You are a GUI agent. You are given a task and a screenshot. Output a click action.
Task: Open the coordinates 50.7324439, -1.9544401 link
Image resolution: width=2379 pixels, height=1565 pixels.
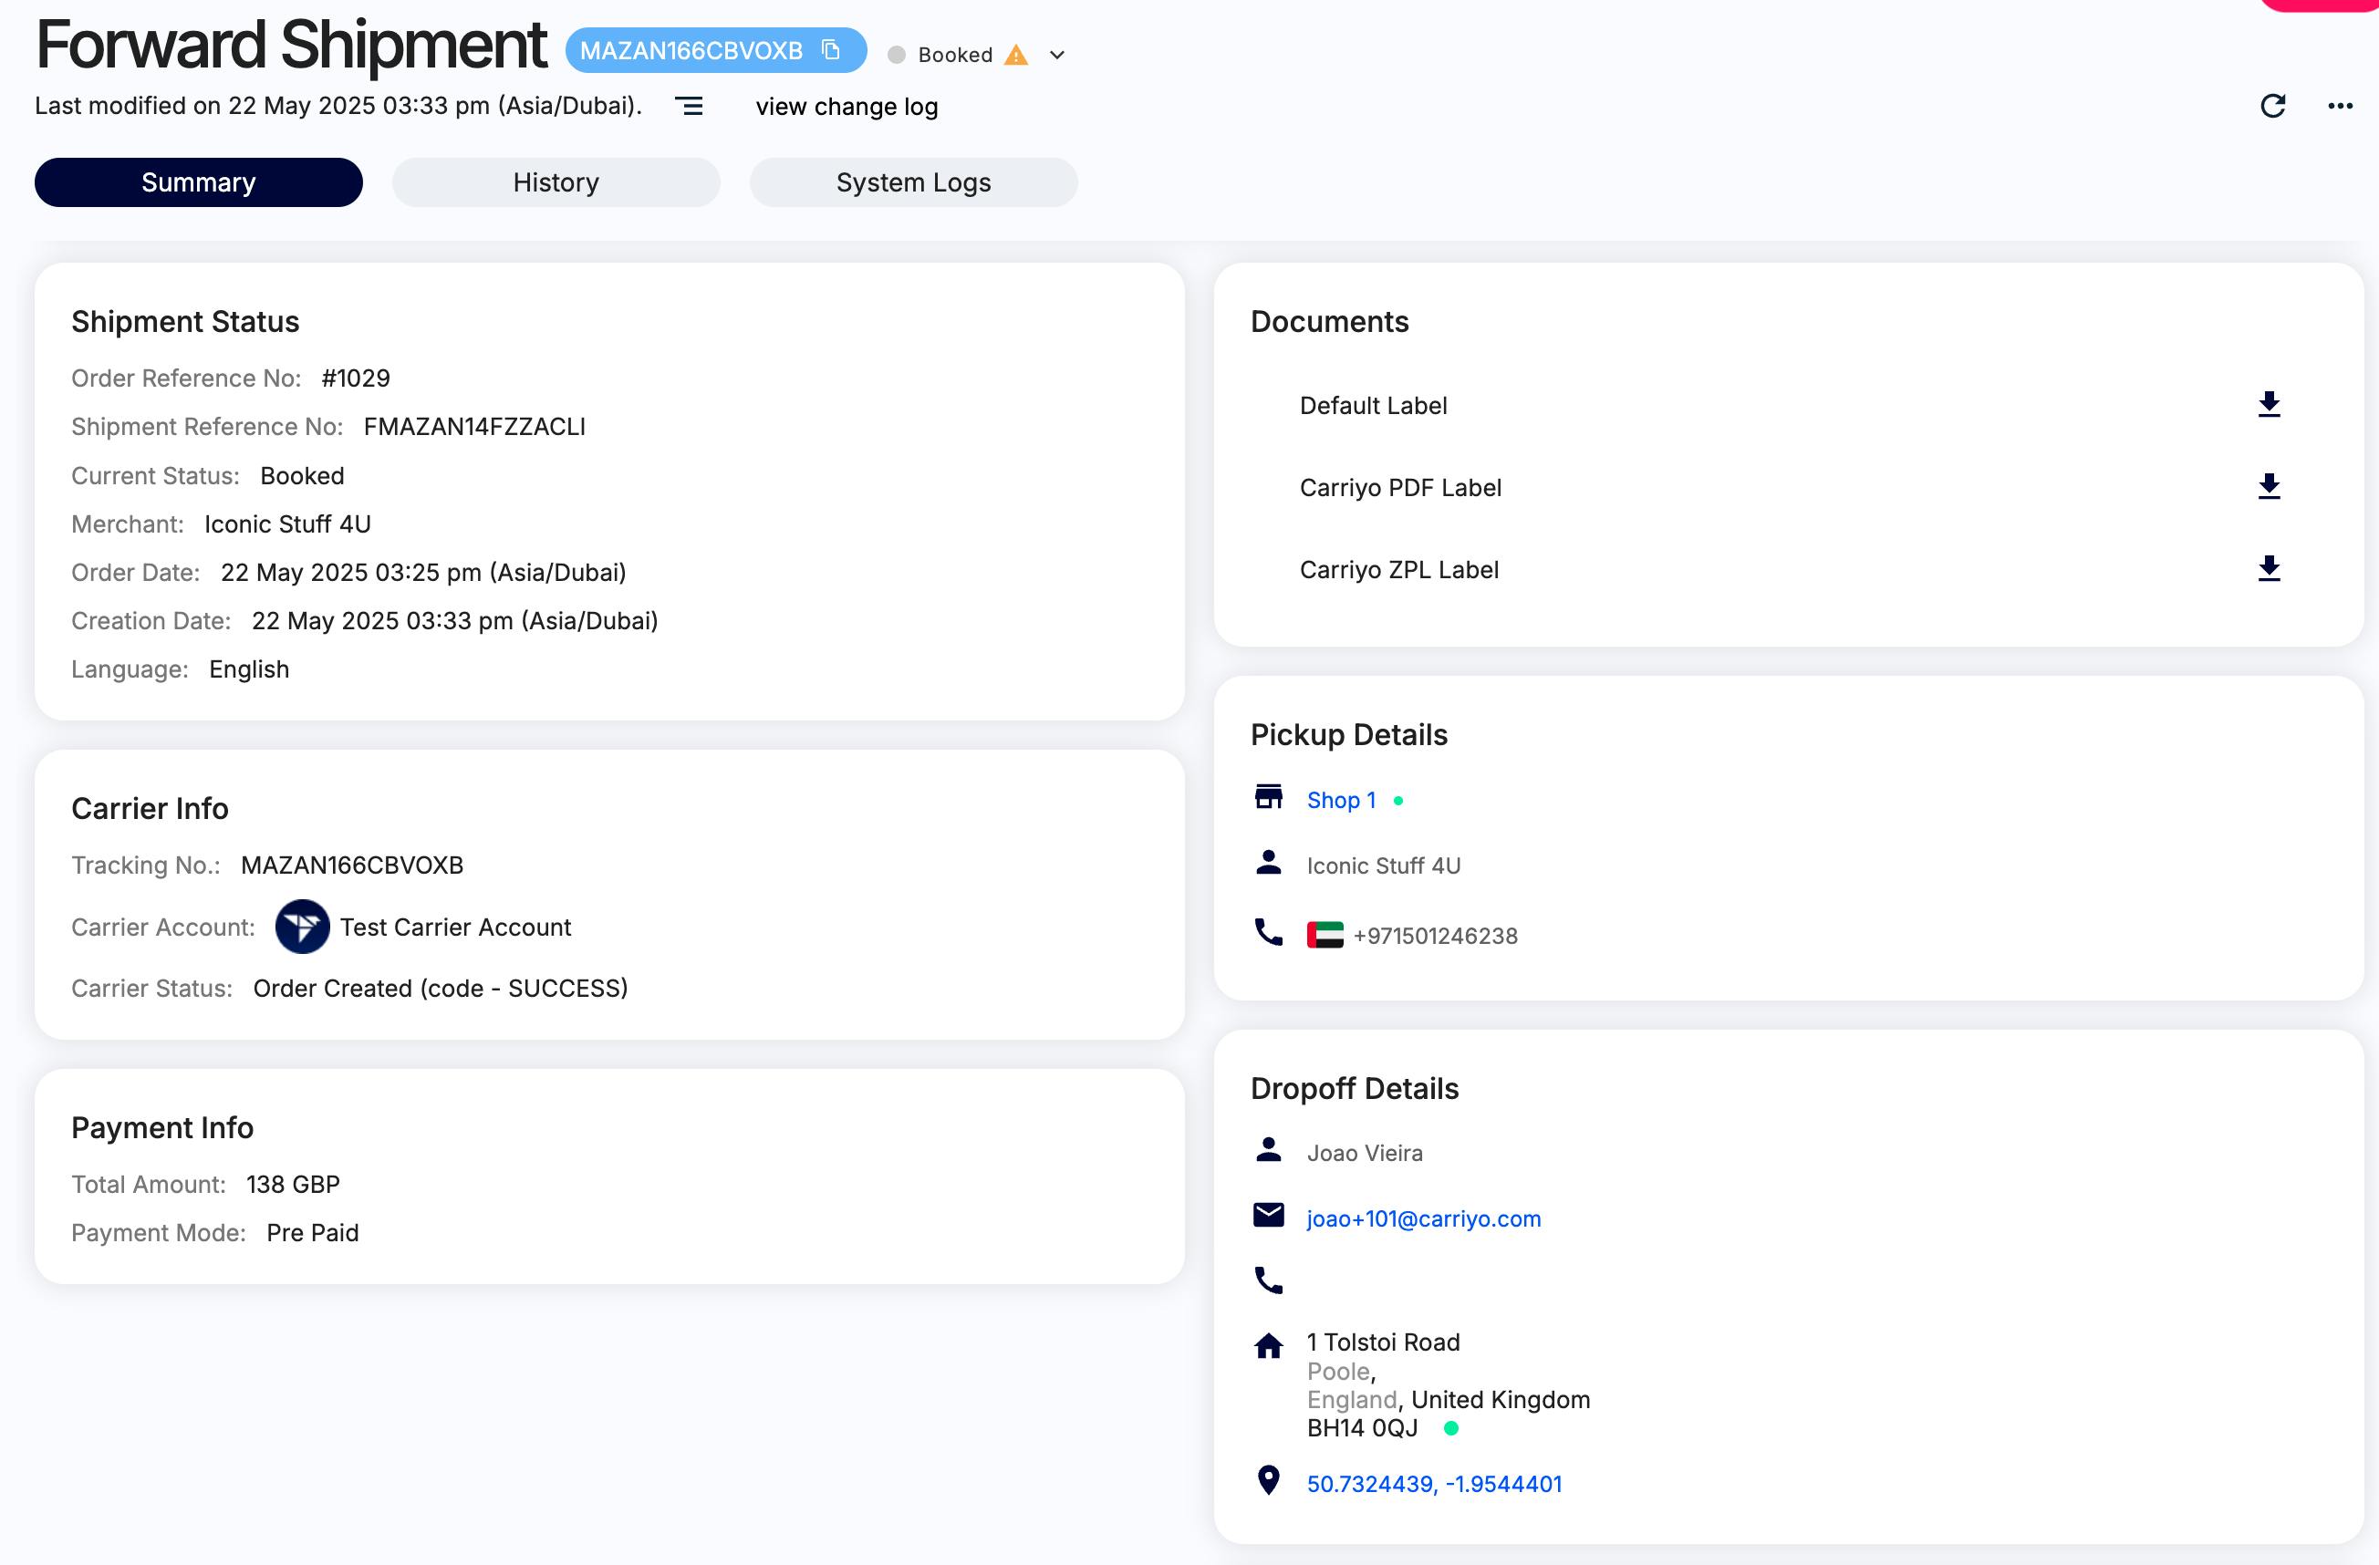(1434, 1484)
